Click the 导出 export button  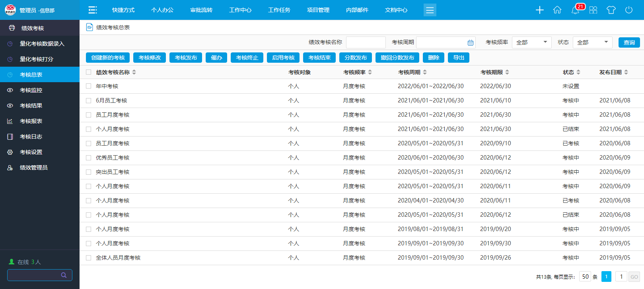tap(459, 58)
